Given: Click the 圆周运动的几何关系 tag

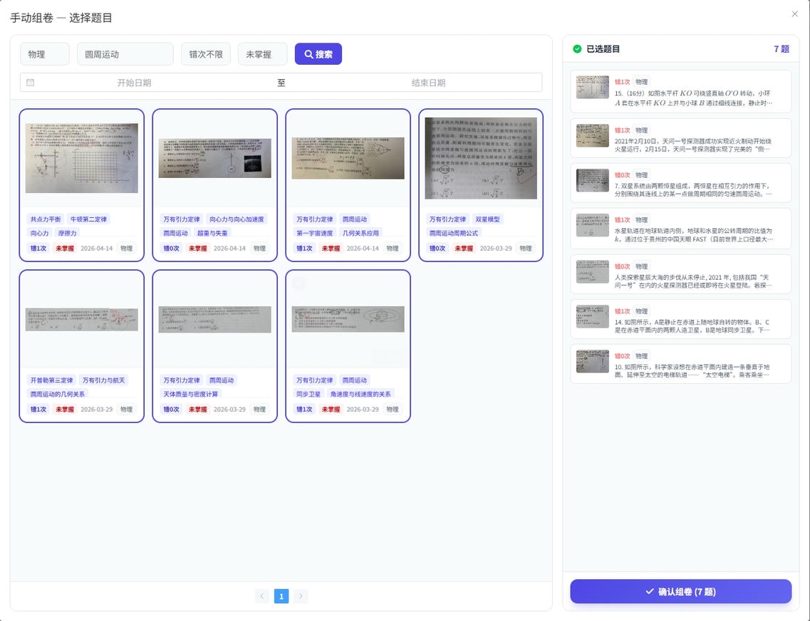Looking at the screenshot, I should coord(57,395).
